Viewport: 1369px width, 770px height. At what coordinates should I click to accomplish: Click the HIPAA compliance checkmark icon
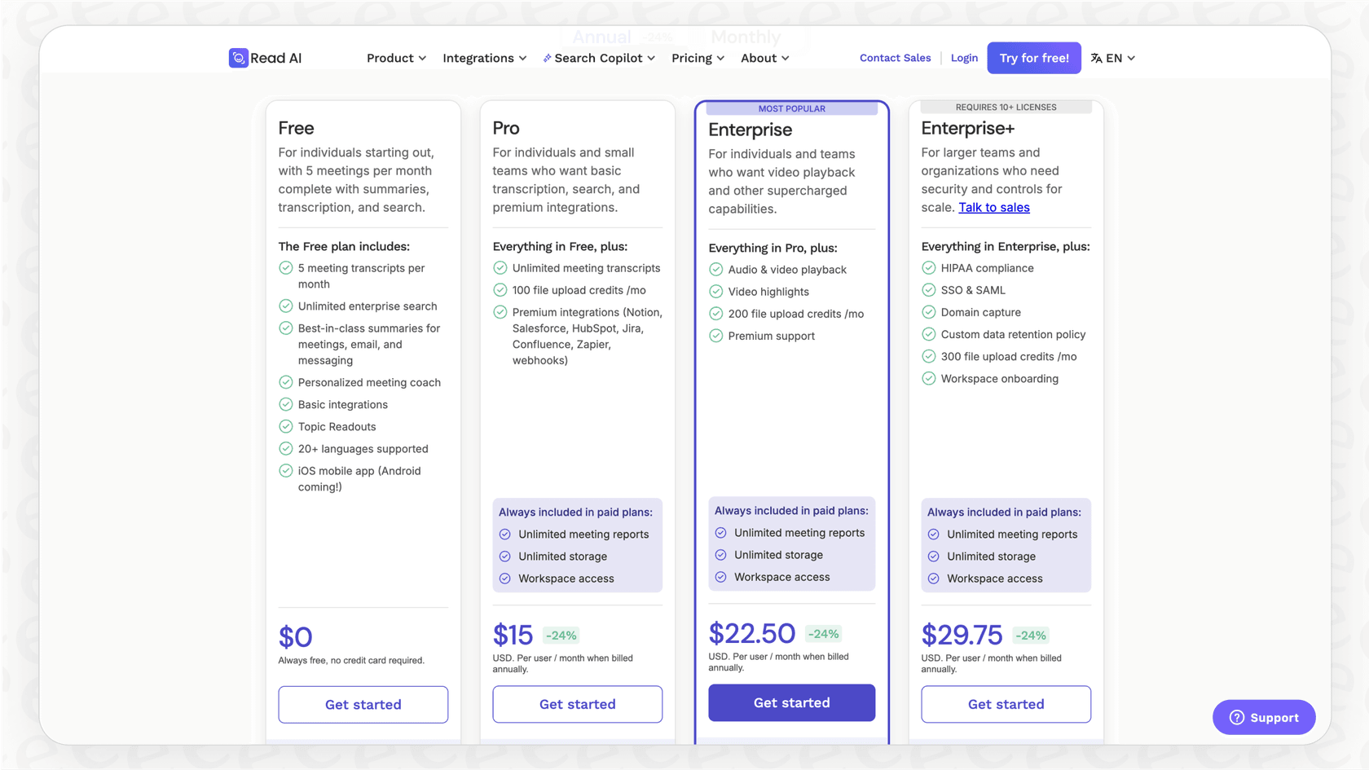[928, 268]
